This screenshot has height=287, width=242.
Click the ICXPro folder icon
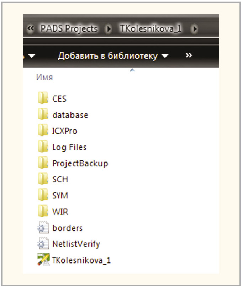[x=43, y=131]
